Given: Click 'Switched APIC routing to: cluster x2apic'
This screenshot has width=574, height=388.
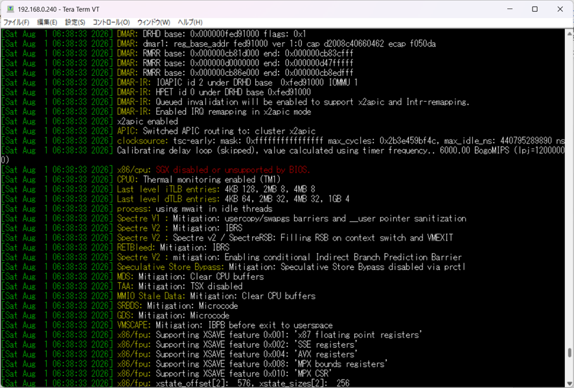Looking at the screenshot, I should point(229,131).
